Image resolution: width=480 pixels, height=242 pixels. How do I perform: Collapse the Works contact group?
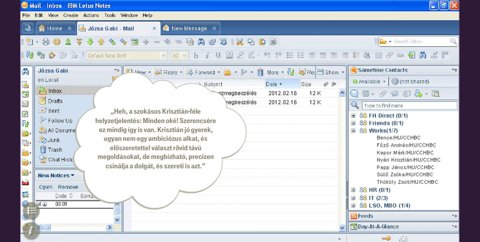(x=353, y=131)
